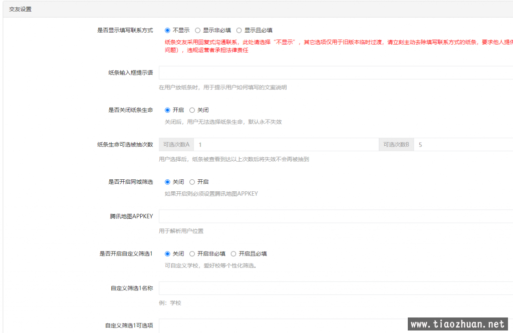Choose 关闭 for 是否关闭纸条生命

[192, 110]
